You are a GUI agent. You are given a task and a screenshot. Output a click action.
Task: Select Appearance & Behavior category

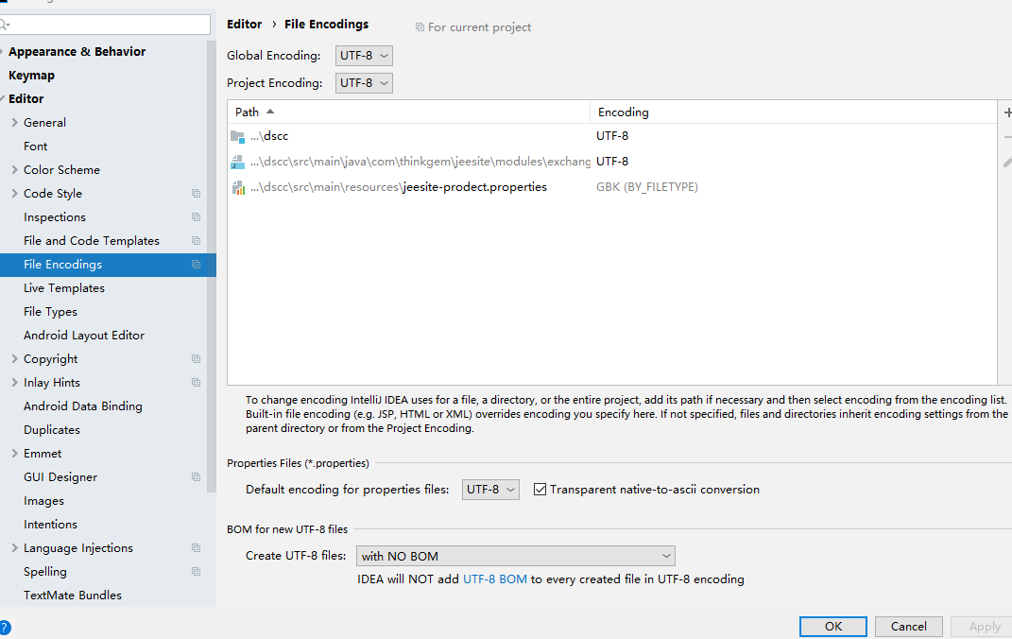coord(77,52)
